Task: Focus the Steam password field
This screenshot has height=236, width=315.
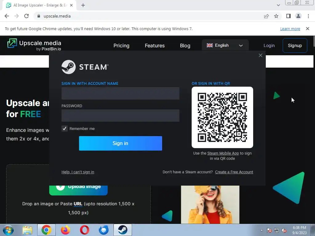Action: (120, 116)
